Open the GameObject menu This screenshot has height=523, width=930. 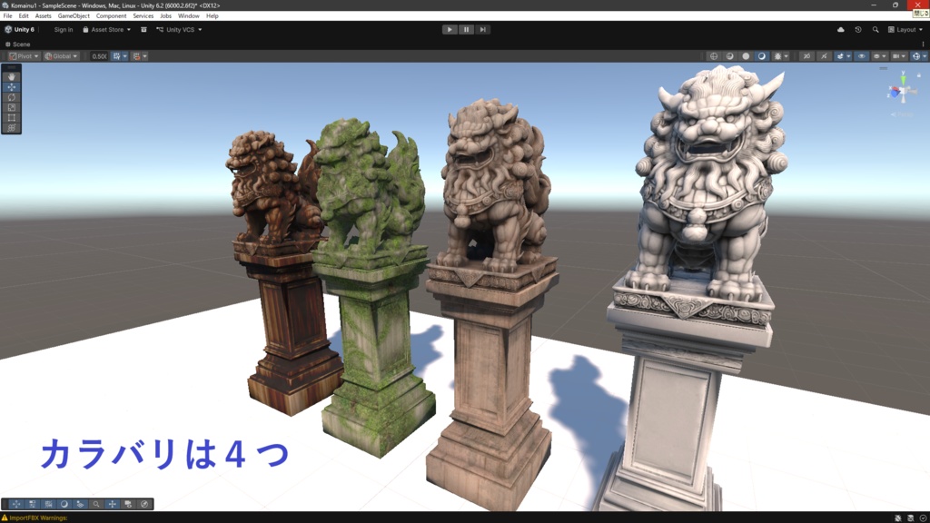74,16
